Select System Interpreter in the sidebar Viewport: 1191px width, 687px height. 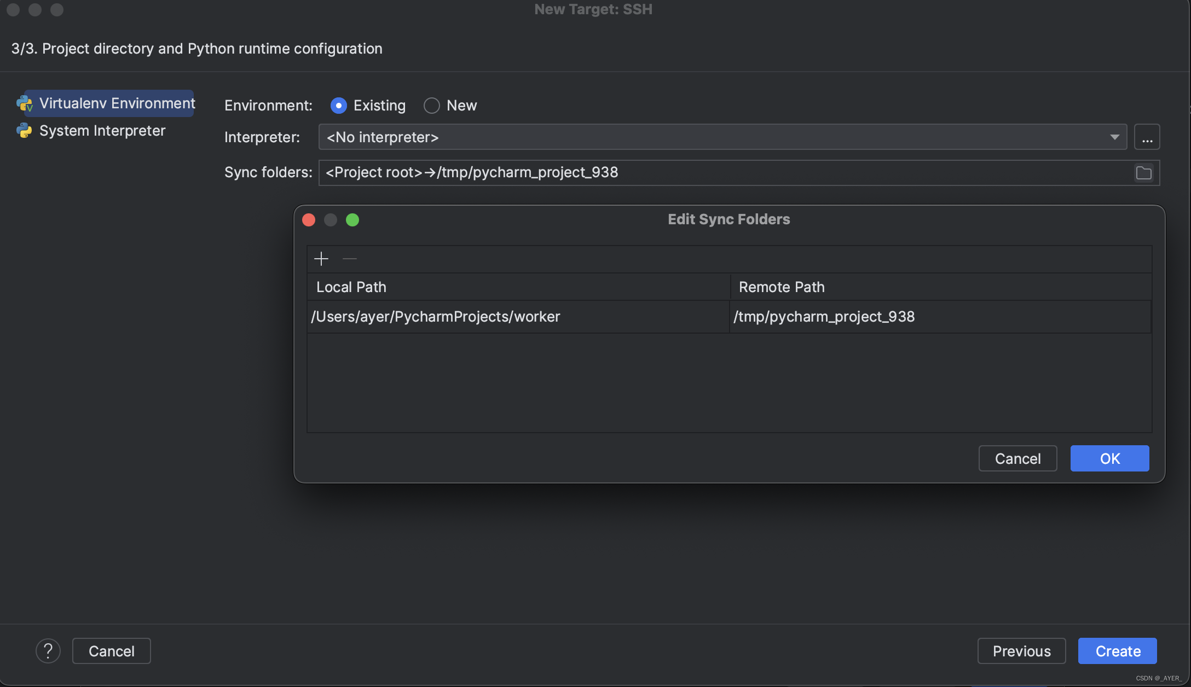coord(102,131)
